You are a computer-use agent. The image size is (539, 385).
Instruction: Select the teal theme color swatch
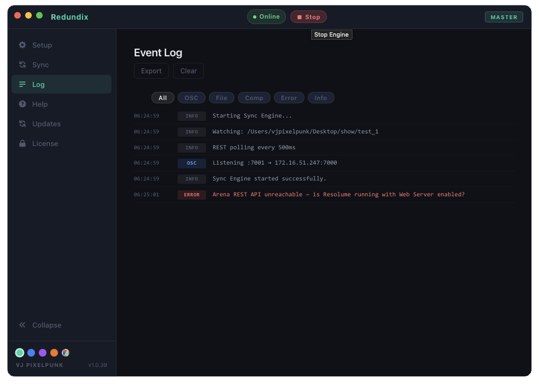pyautogui.click(x=20, y=353)
